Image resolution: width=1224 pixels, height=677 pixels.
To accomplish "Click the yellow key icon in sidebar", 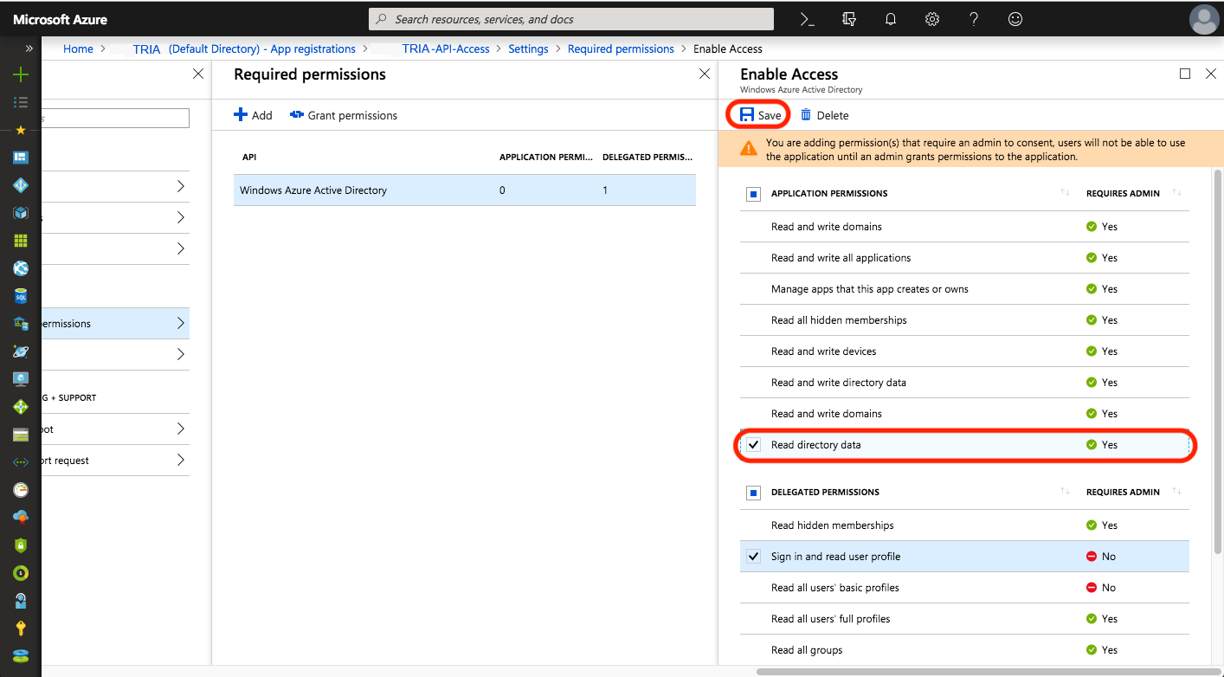I will click(x=21, y=629).
